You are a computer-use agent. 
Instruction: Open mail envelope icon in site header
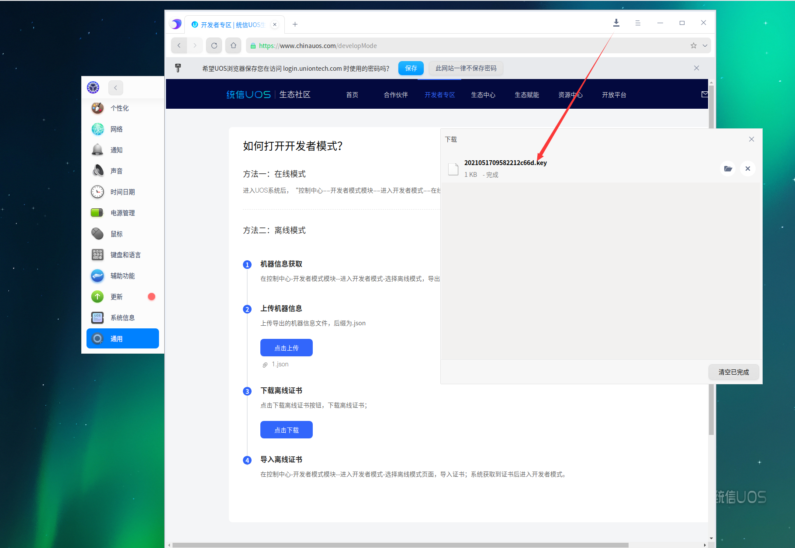705,94
